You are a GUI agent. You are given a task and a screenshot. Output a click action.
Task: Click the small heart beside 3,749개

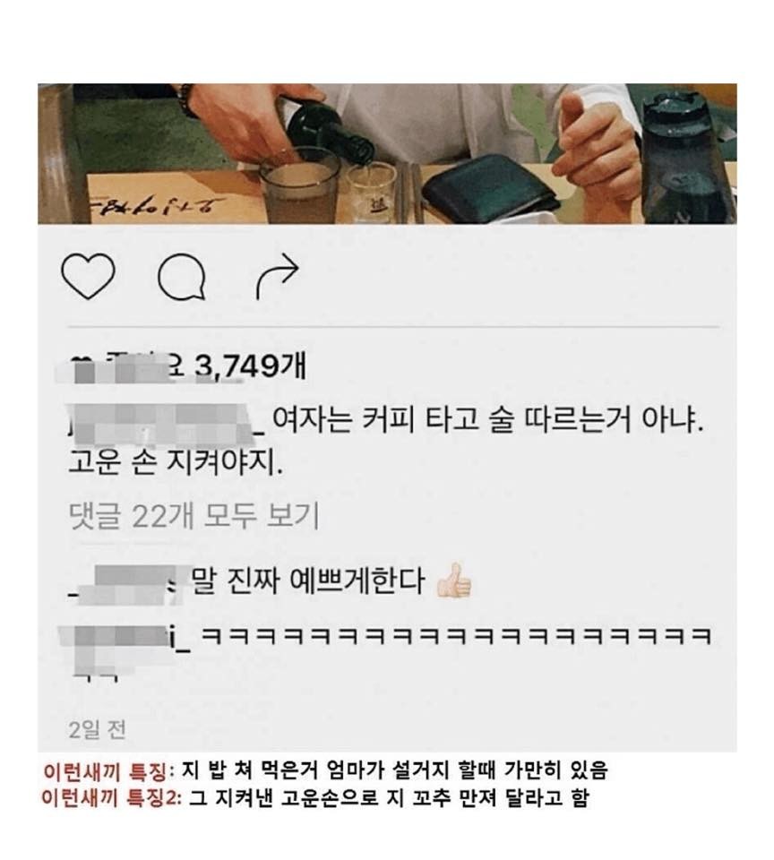point(81,361)
